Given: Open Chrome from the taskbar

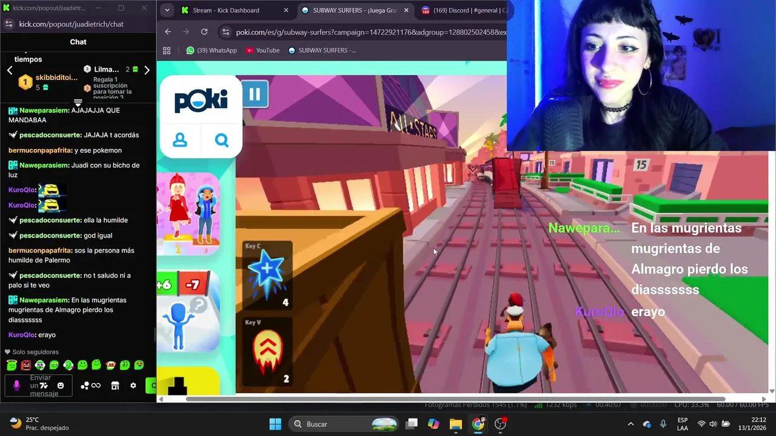Looking at the screenshot, I should coord(478,424).
